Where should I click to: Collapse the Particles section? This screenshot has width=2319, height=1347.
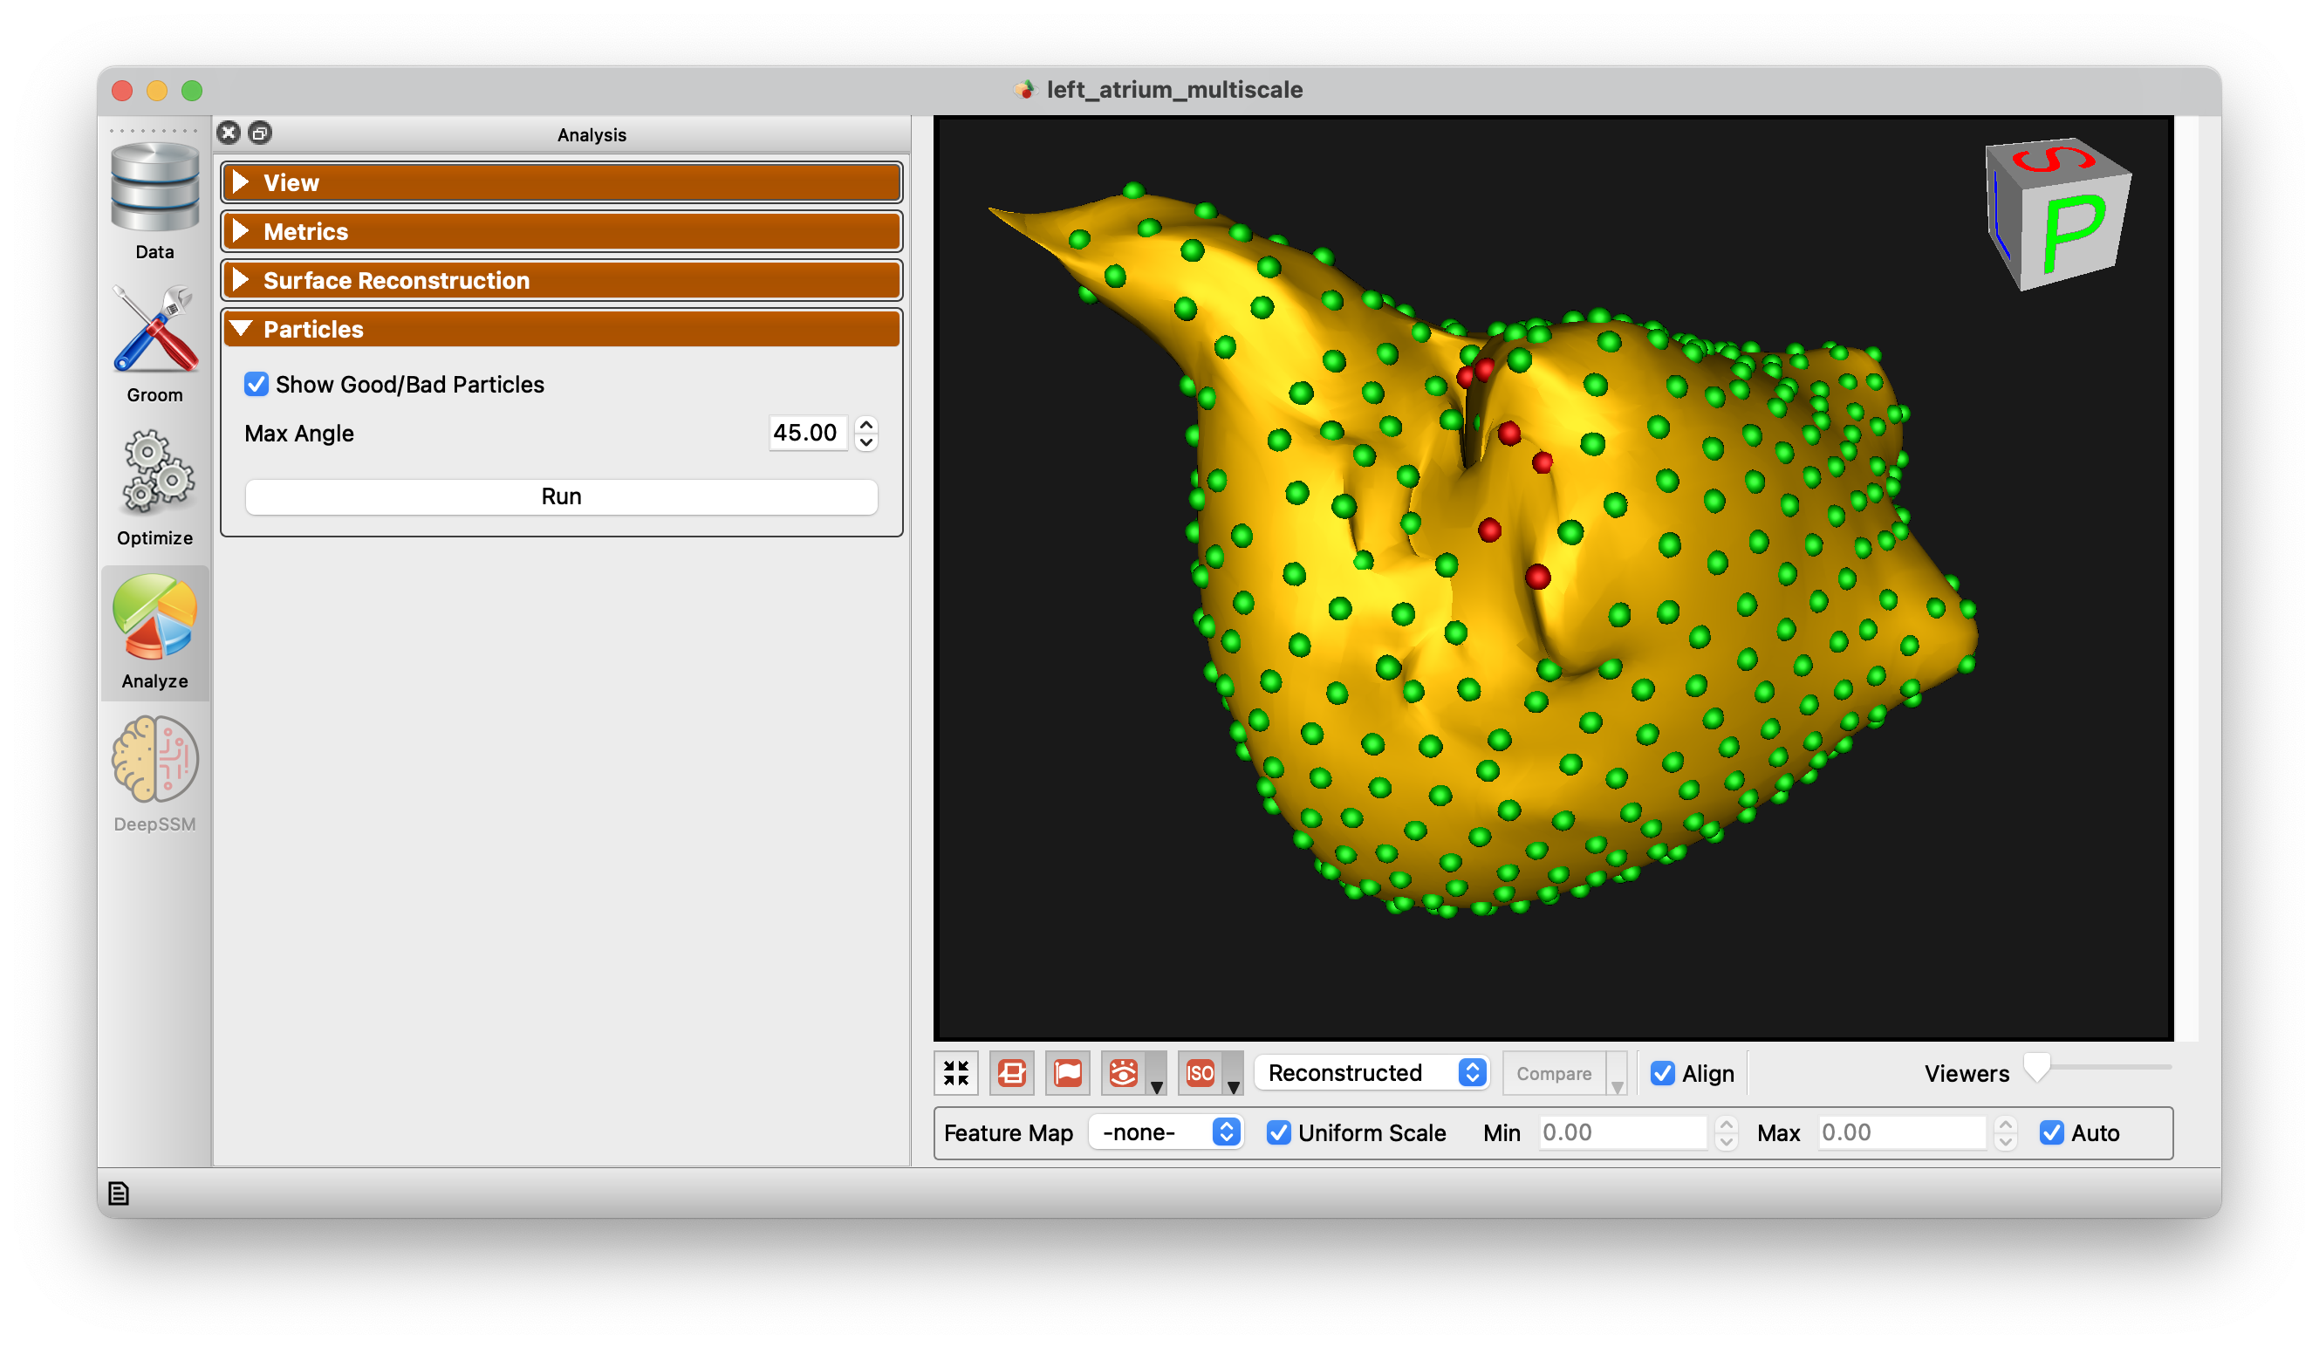tap(561, 329)
